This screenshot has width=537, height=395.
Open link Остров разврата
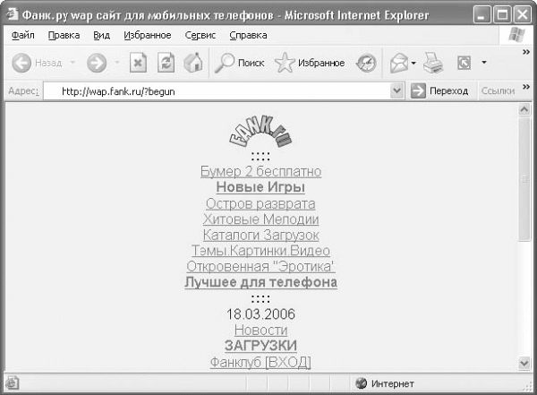click(x=260, y=203)
